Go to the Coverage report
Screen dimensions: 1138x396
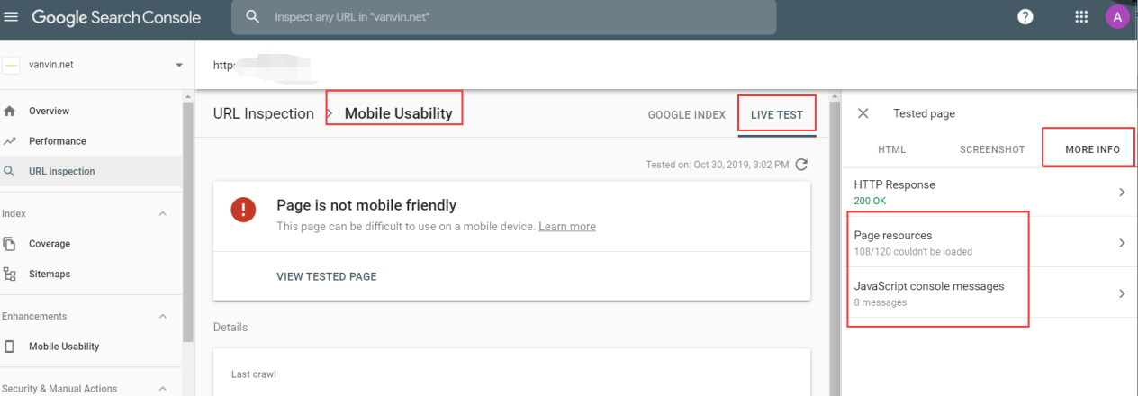(49, 244)
